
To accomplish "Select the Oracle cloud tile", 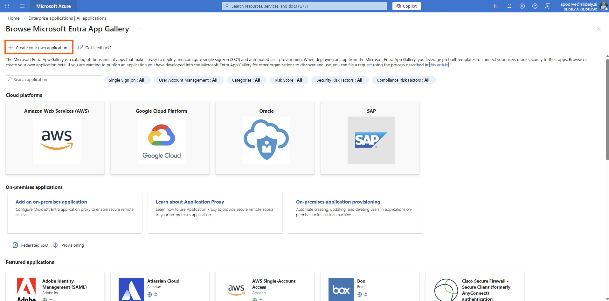I will [265, 138].
